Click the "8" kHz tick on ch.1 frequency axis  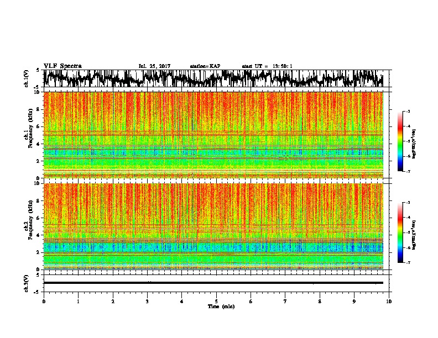[38, 109]
